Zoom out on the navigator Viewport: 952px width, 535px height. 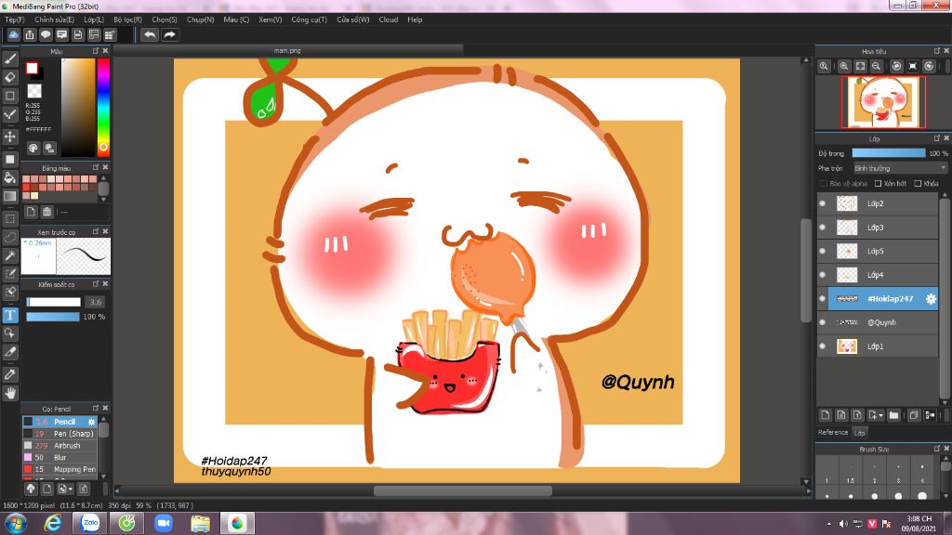(876, 66)
